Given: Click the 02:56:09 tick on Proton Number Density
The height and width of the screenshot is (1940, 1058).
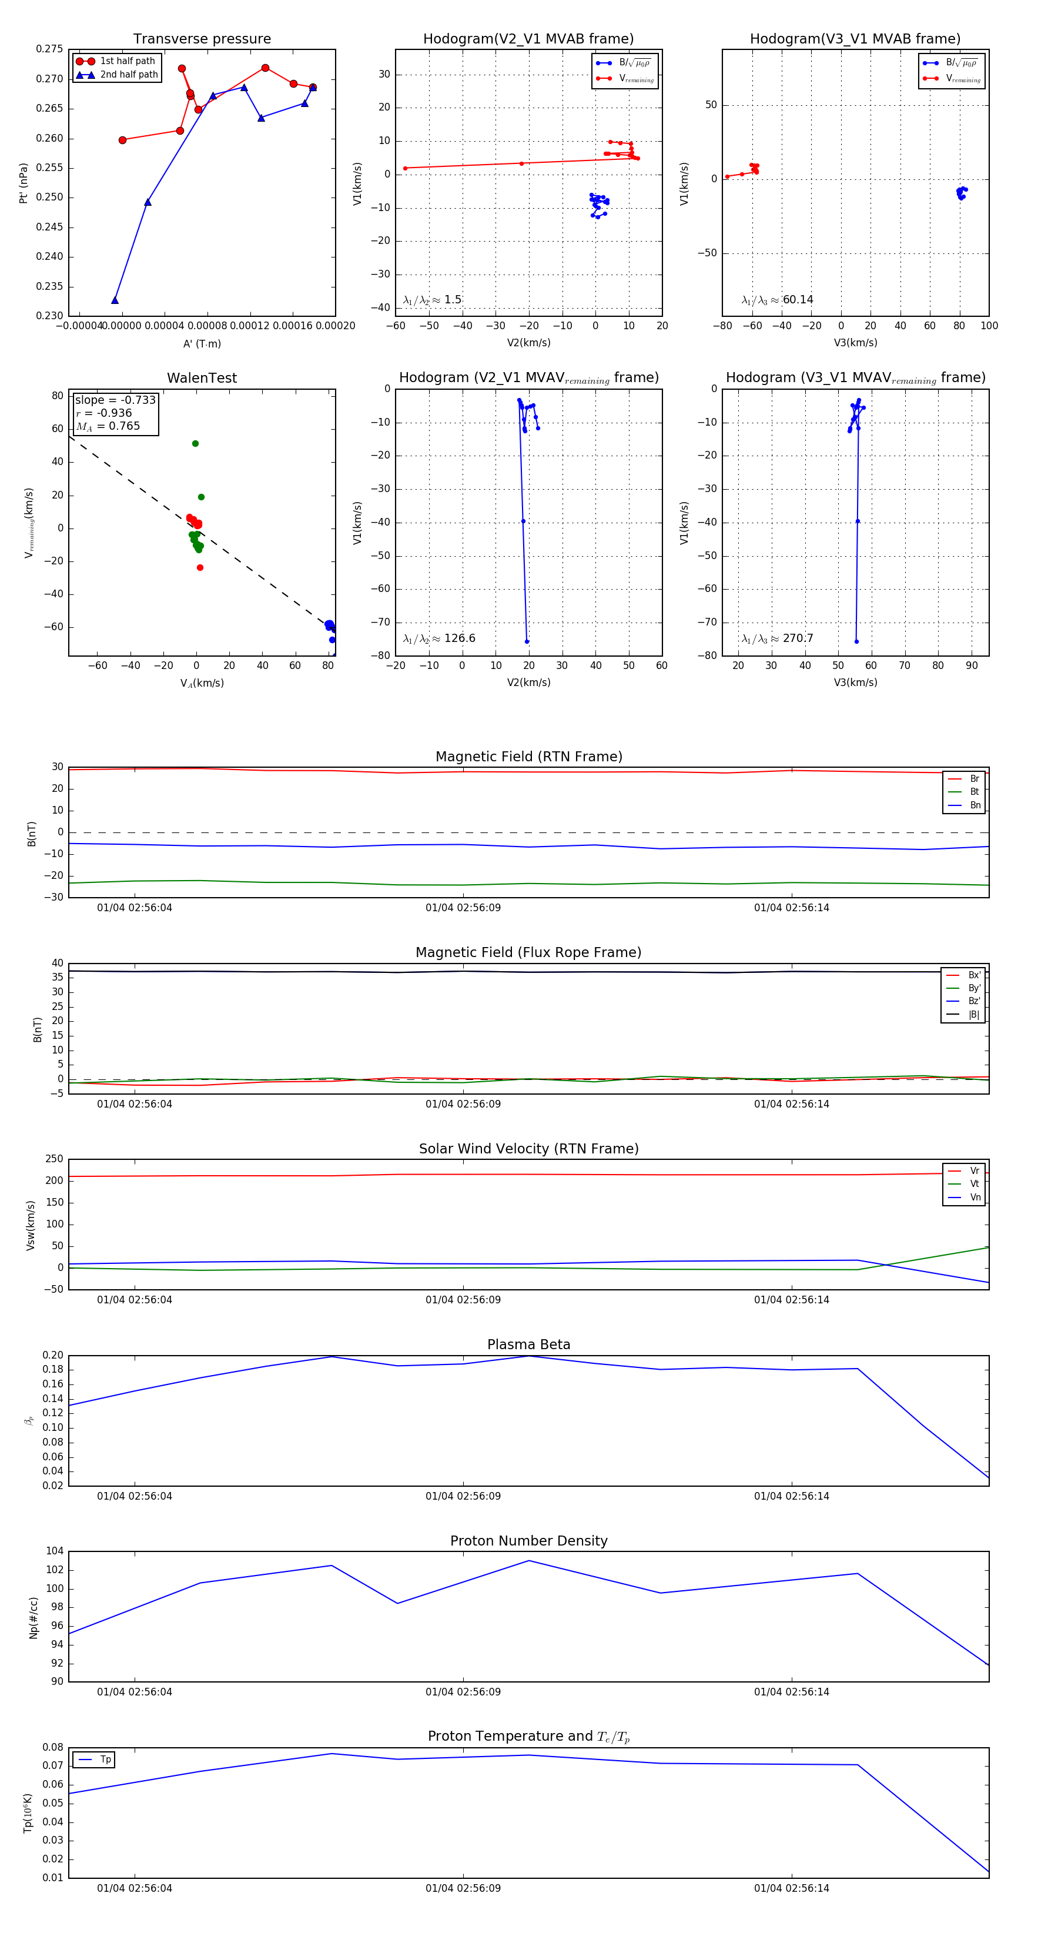Looking at the screenshot, I should (463, 1691).
